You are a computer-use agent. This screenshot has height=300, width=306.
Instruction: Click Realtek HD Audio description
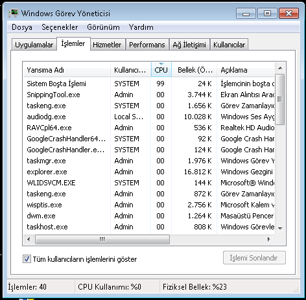[x=247, y=128]
